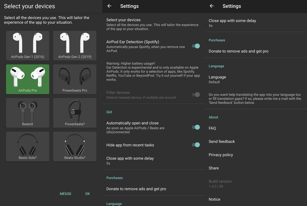Choose the Beats Solo³ headphones tile
This screenshot has height=206, width=307.
click(28, 147)
